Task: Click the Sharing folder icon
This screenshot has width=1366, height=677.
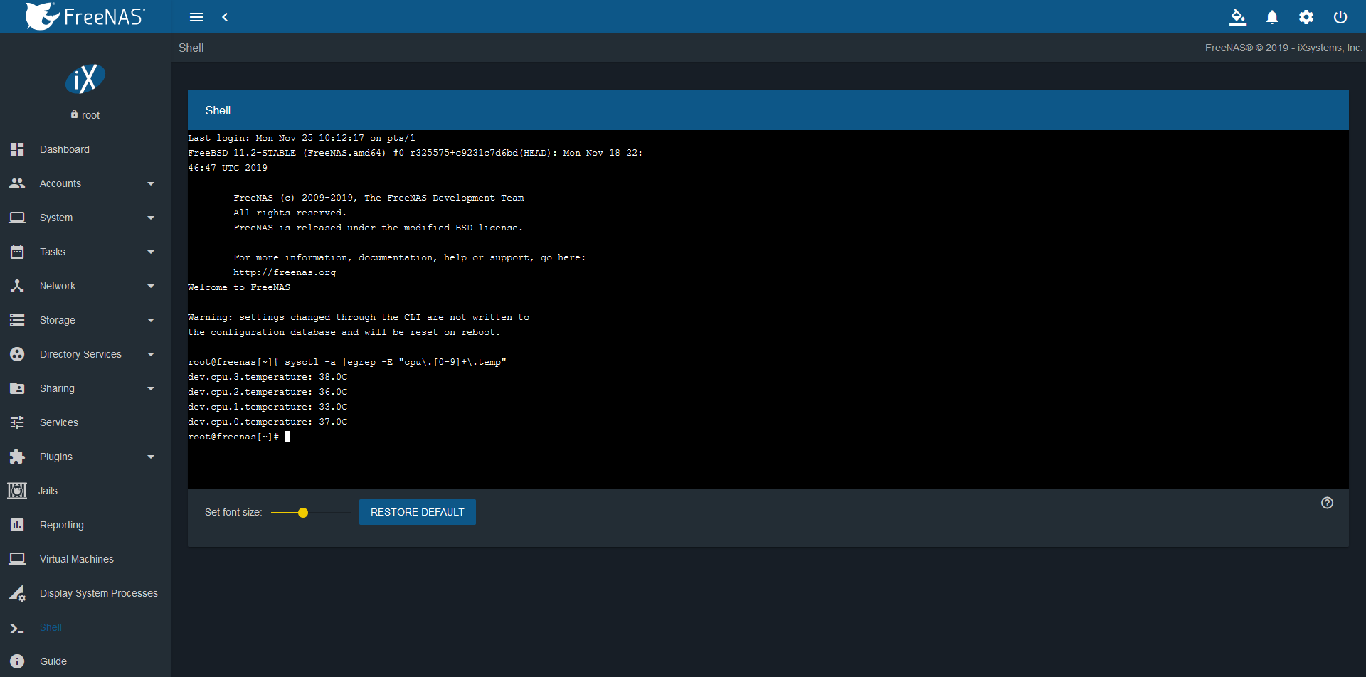Action: (x=17, y=388)
